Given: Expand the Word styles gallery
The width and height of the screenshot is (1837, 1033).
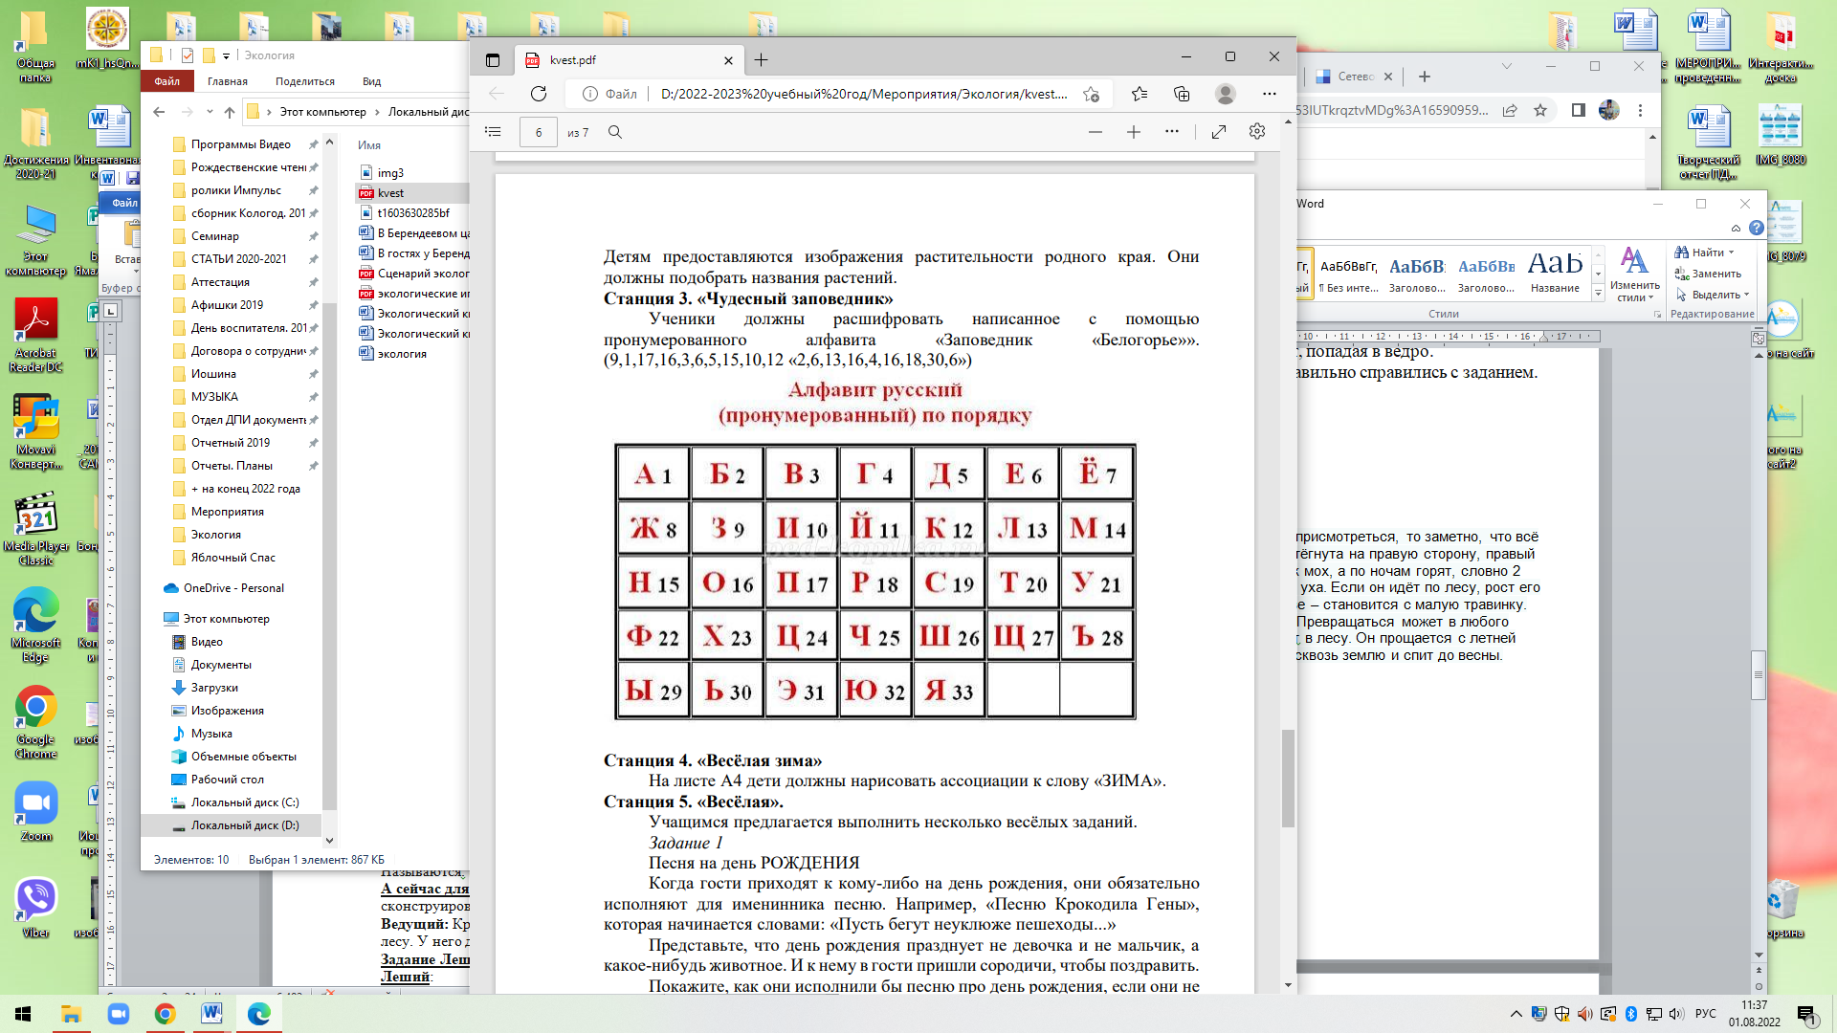Looking at the screenshot, I should coord(1598,294).
